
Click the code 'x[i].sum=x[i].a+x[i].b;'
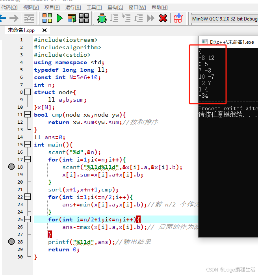103,175
